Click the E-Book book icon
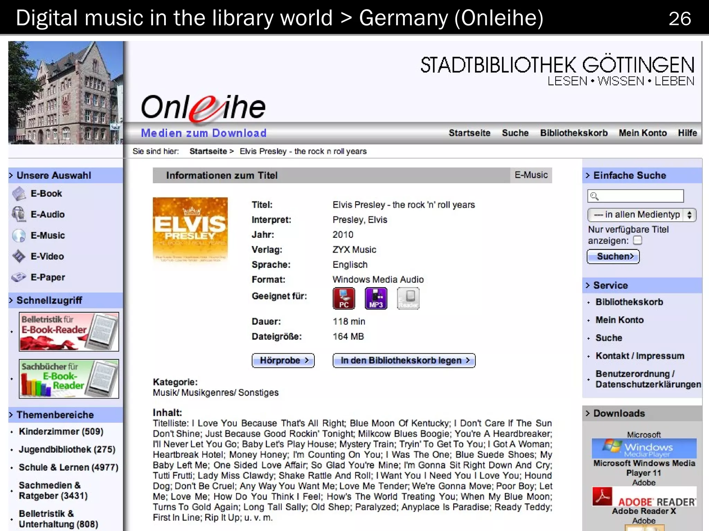Viewport: 709px width, 531px height. pos(19,194)
